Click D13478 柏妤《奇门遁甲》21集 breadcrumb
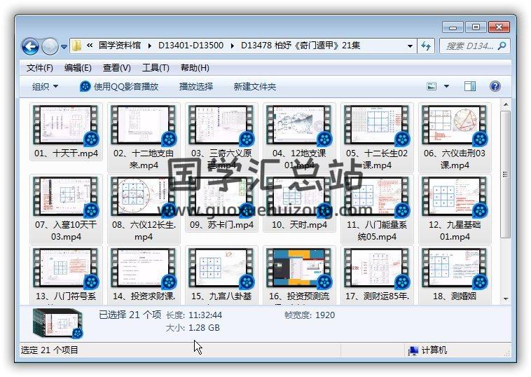Viewport: 531px width, 377px height. point(301,46)
